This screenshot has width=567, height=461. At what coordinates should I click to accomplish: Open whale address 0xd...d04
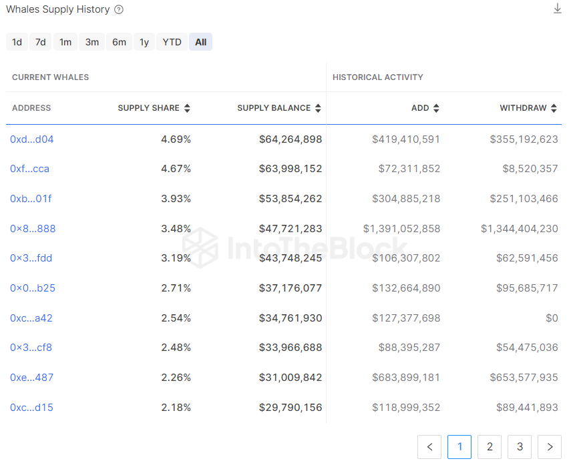coord(31,139)
